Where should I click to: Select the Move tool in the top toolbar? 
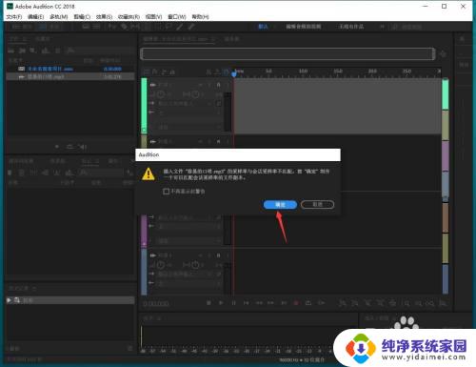112,27
